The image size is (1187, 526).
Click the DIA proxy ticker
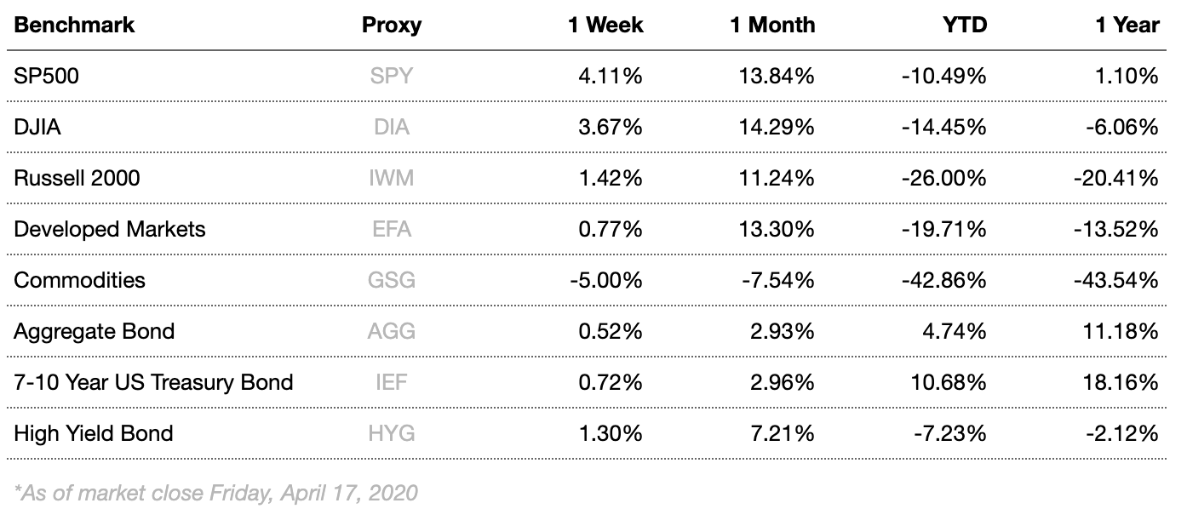[391, 127]
